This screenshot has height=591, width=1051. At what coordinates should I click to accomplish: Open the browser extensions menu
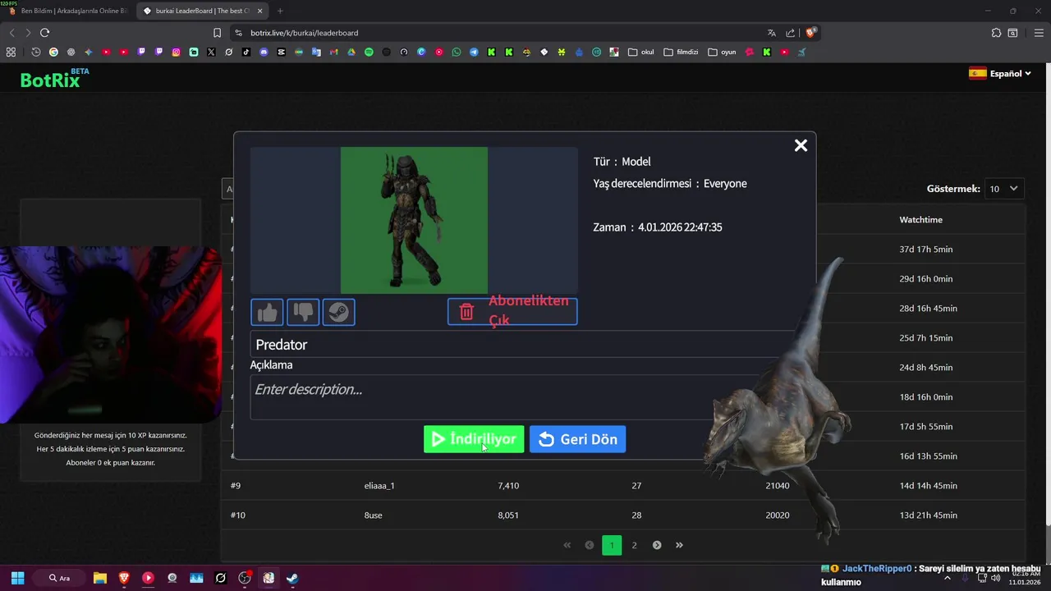pos(996,33)
